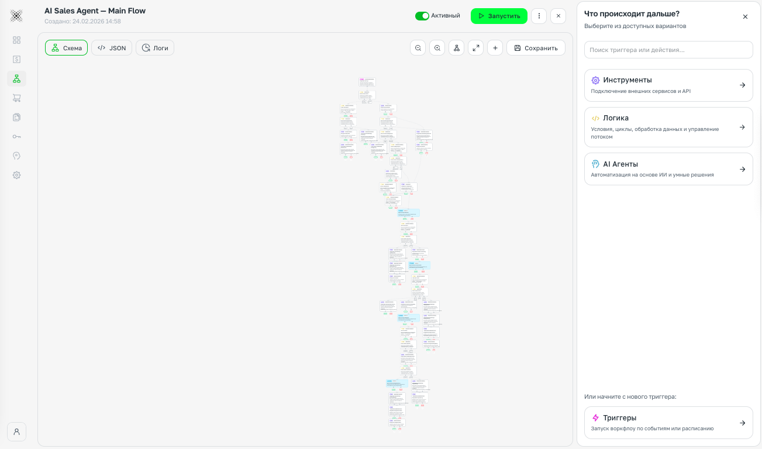The height and width of the screenshot is (449, 762).
Task: Open the three-dot more options menu
Action: [x=539, y=16]
